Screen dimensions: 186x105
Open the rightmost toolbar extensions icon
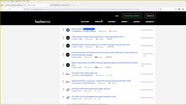pyautogui.click(x=183, y=9)
